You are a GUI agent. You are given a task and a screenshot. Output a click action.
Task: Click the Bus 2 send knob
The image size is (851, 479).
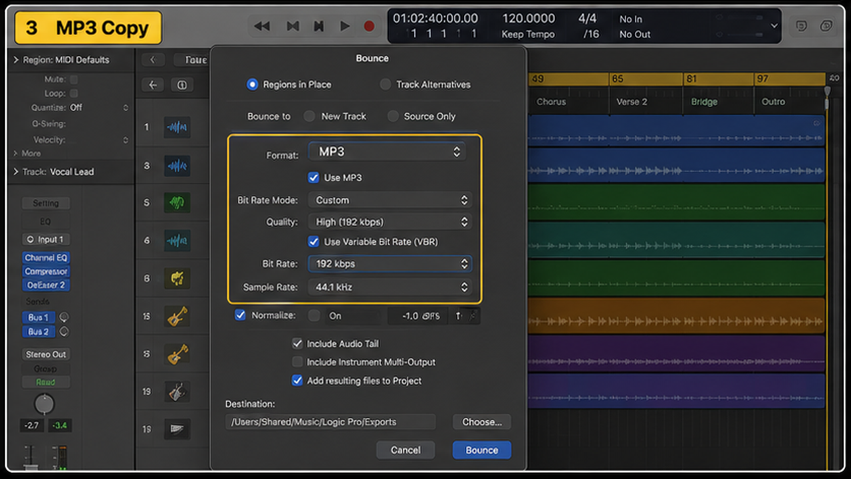click(64, 331)
